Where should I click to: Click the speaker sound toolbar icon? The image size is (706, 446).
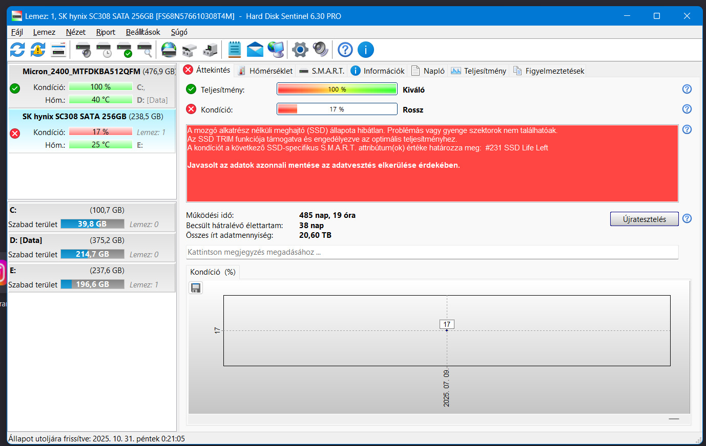321,50
